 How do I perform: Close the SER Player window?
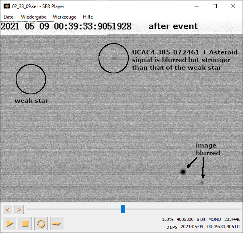coord(233,6)
